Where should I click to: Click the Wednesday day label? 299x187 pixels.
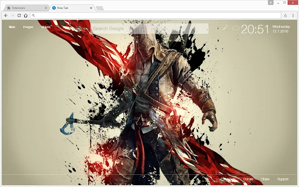(x=281, y=27)
